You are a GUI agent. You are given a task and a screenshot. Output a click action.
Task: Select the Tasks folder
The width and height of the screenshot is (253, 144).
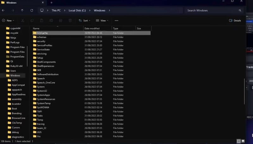pyautogui.click(x=91, y=116)
